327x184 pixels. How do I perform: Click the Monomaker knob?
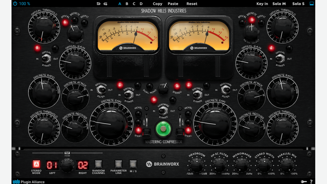[x=242, y=165]
